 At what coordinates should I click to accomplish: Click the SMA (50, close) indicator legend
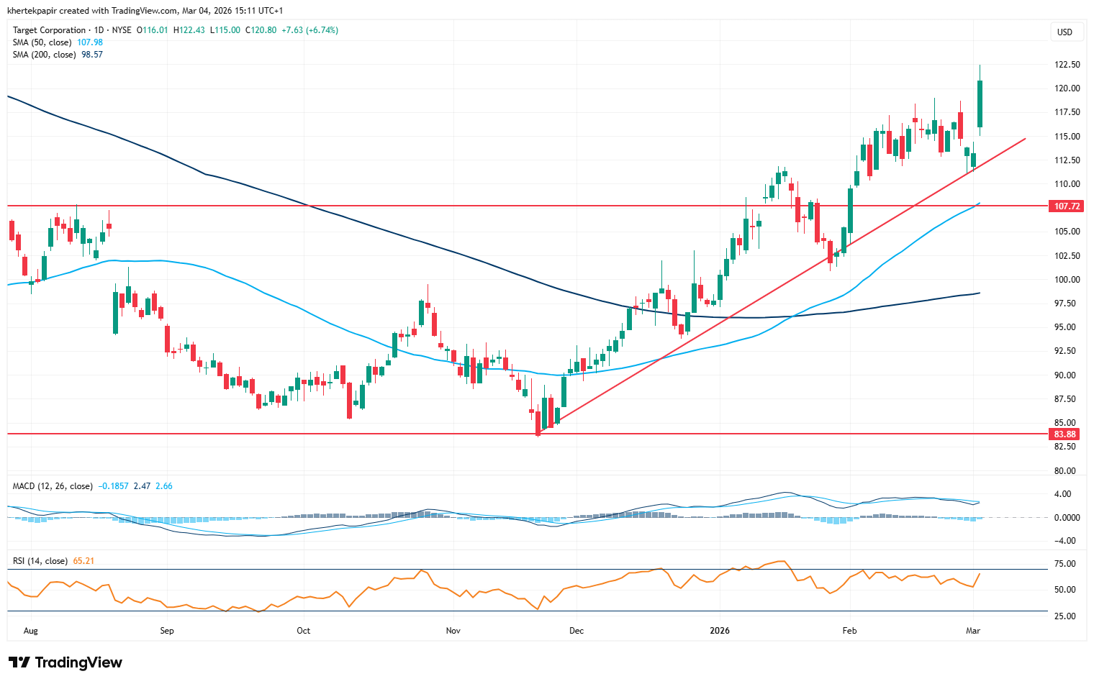click(x=43, y=42)
